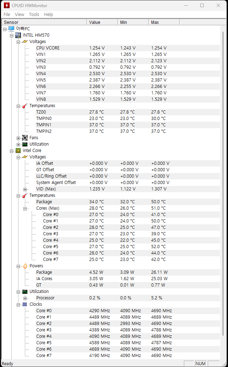228x367 pixels.
Task: Click the motherboard icon beside INTEL HM570
Action: point(18,35)
